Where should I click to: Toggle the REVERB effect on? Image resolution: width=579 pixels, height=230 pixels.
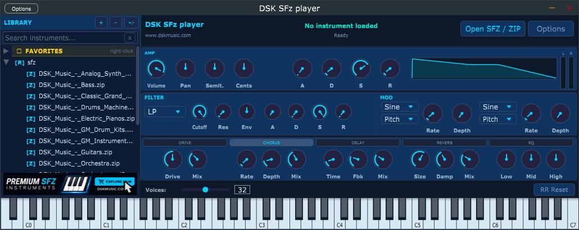point(445,142)
